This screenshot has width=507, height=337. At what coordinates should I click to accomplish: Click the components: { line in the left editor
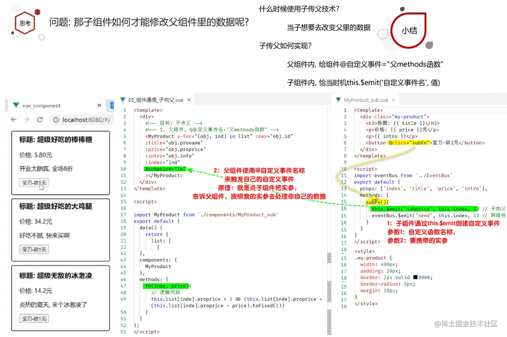(x=158, y=260)
